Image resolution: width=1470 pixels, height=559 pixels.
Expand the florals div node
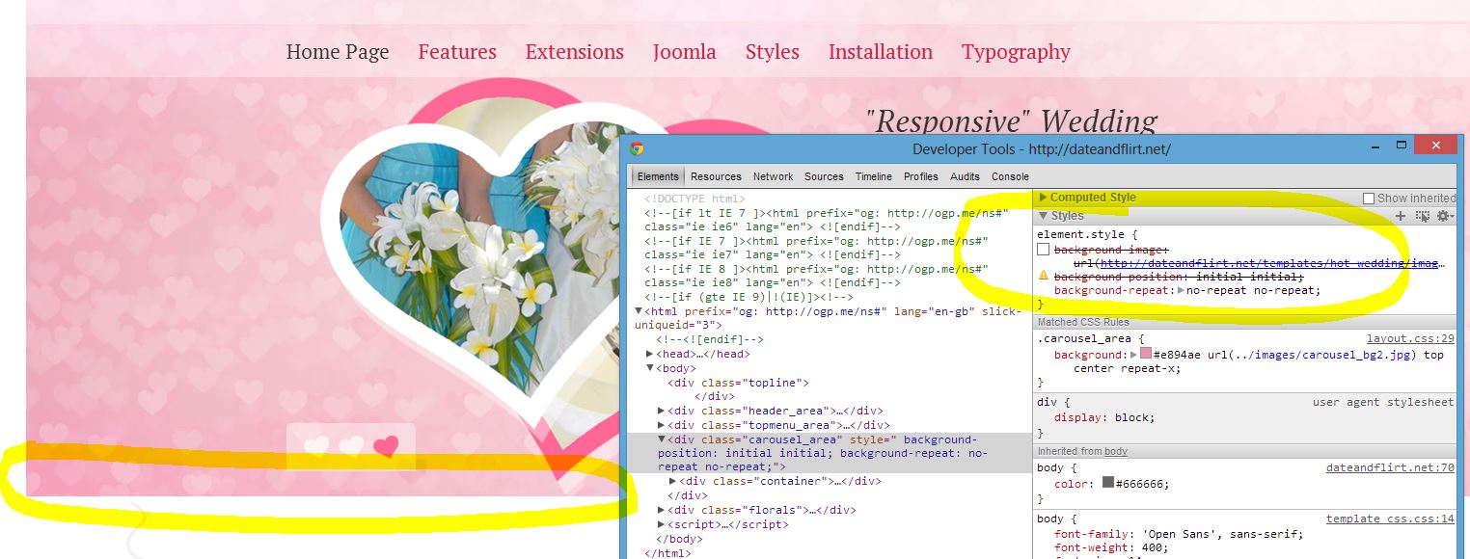[x=662, y=510]
